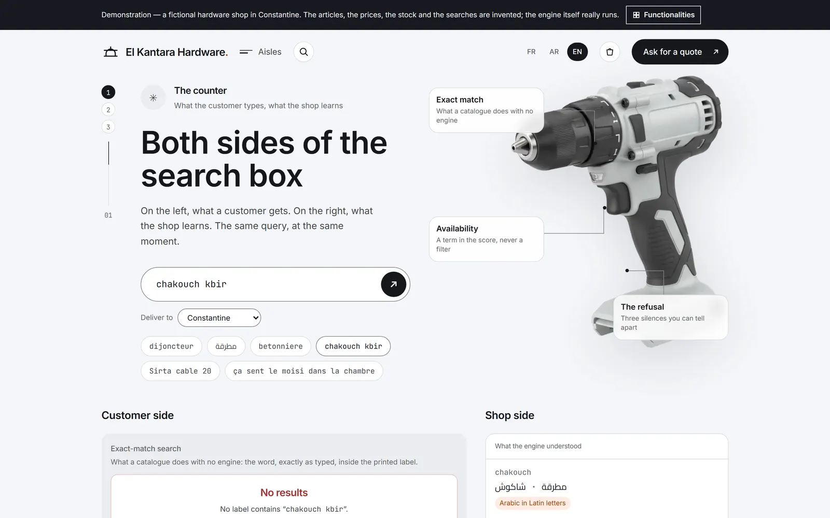Pick the ça sent le moisi chip
The image size is (830, 518).
[x=304, y=371]
